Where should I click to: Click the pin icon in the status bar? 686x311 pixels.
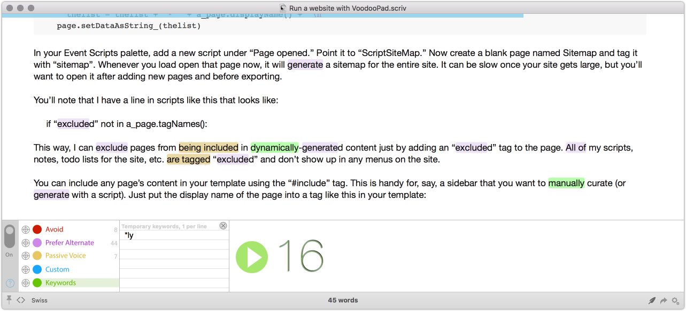[x=9, y=300]
